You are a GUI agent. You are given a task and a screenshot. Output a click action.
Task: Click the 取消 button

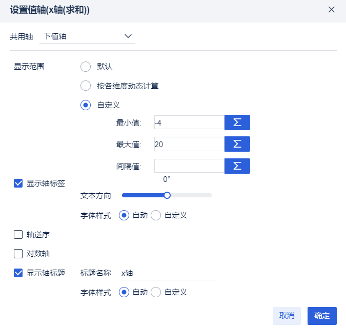(x=287, y=316)
